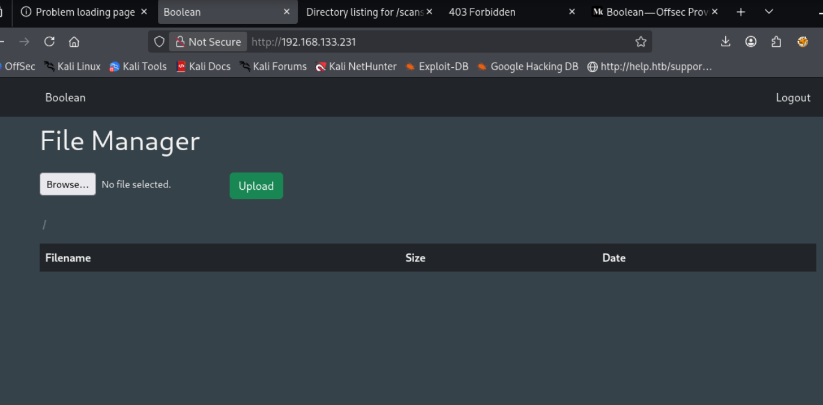Click the Not Secure lock indicator

(x=208, y=41)
